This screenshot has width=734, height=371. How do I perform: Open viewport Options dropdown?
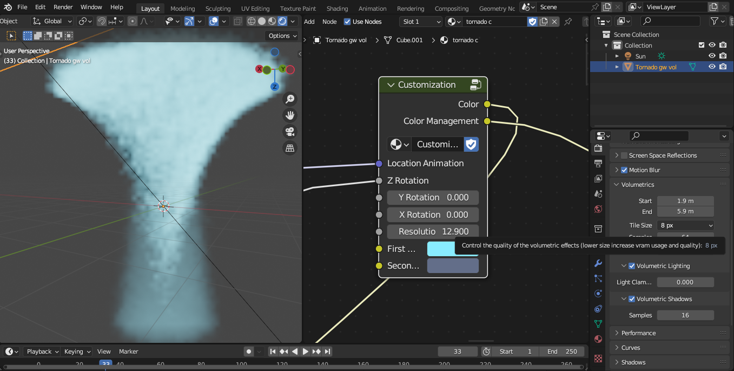[282, 36]
